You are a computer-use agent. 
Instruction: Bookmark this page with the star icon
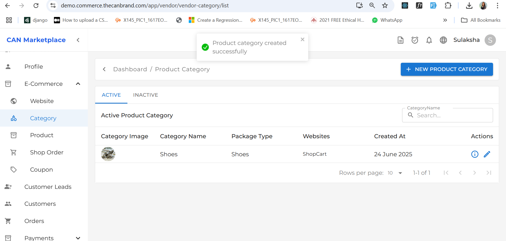tap(385, 6)
